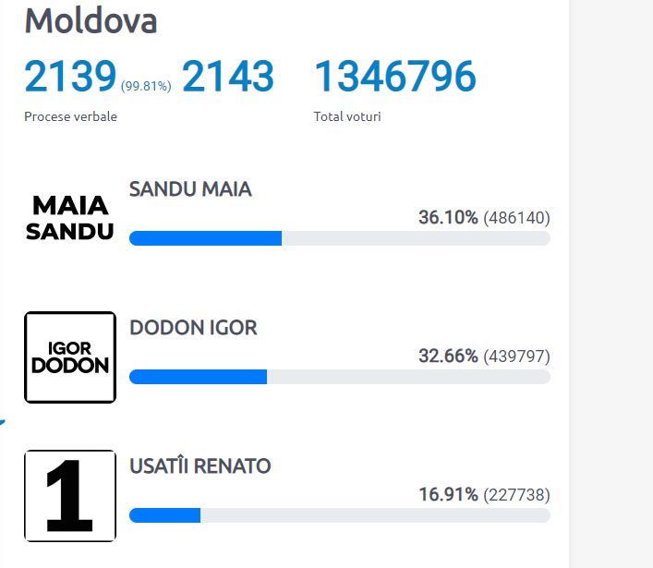Click the 99.81% percentage label
This screenshot has width=653, height=568.
[x=146, y=86]
